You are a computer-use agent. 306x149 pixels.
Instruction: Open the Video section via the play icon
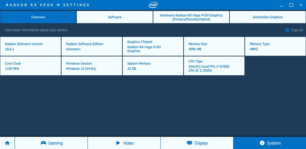tap(118, 143)
